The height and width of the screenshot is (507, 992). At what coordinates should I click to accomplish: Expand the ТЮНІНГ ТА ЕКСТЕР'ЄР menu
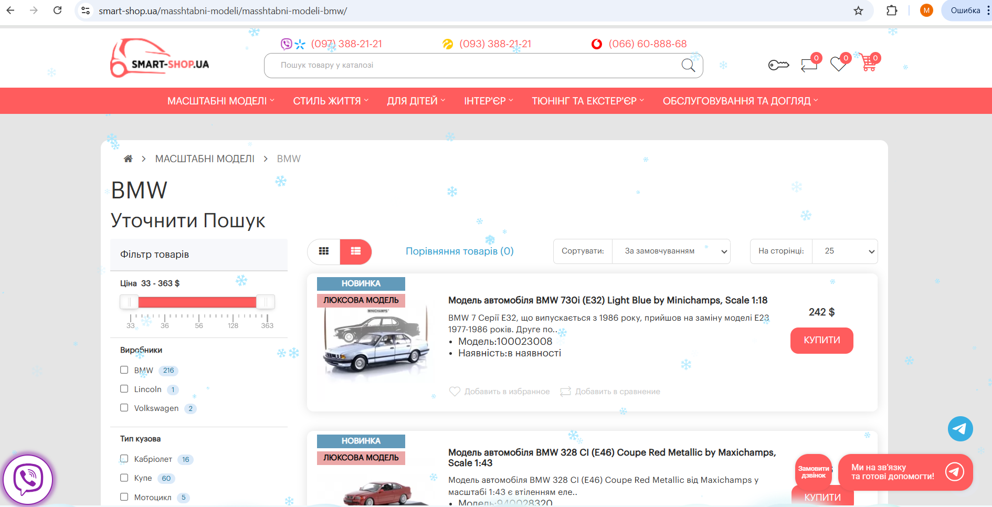[x=588, y=101]
